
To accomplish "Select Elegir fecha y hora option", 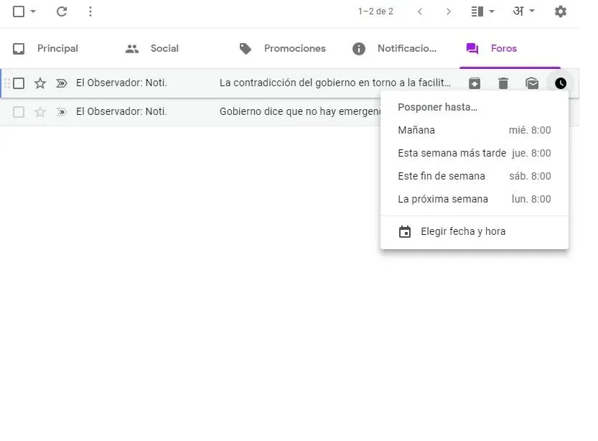I will coord(462,231).
